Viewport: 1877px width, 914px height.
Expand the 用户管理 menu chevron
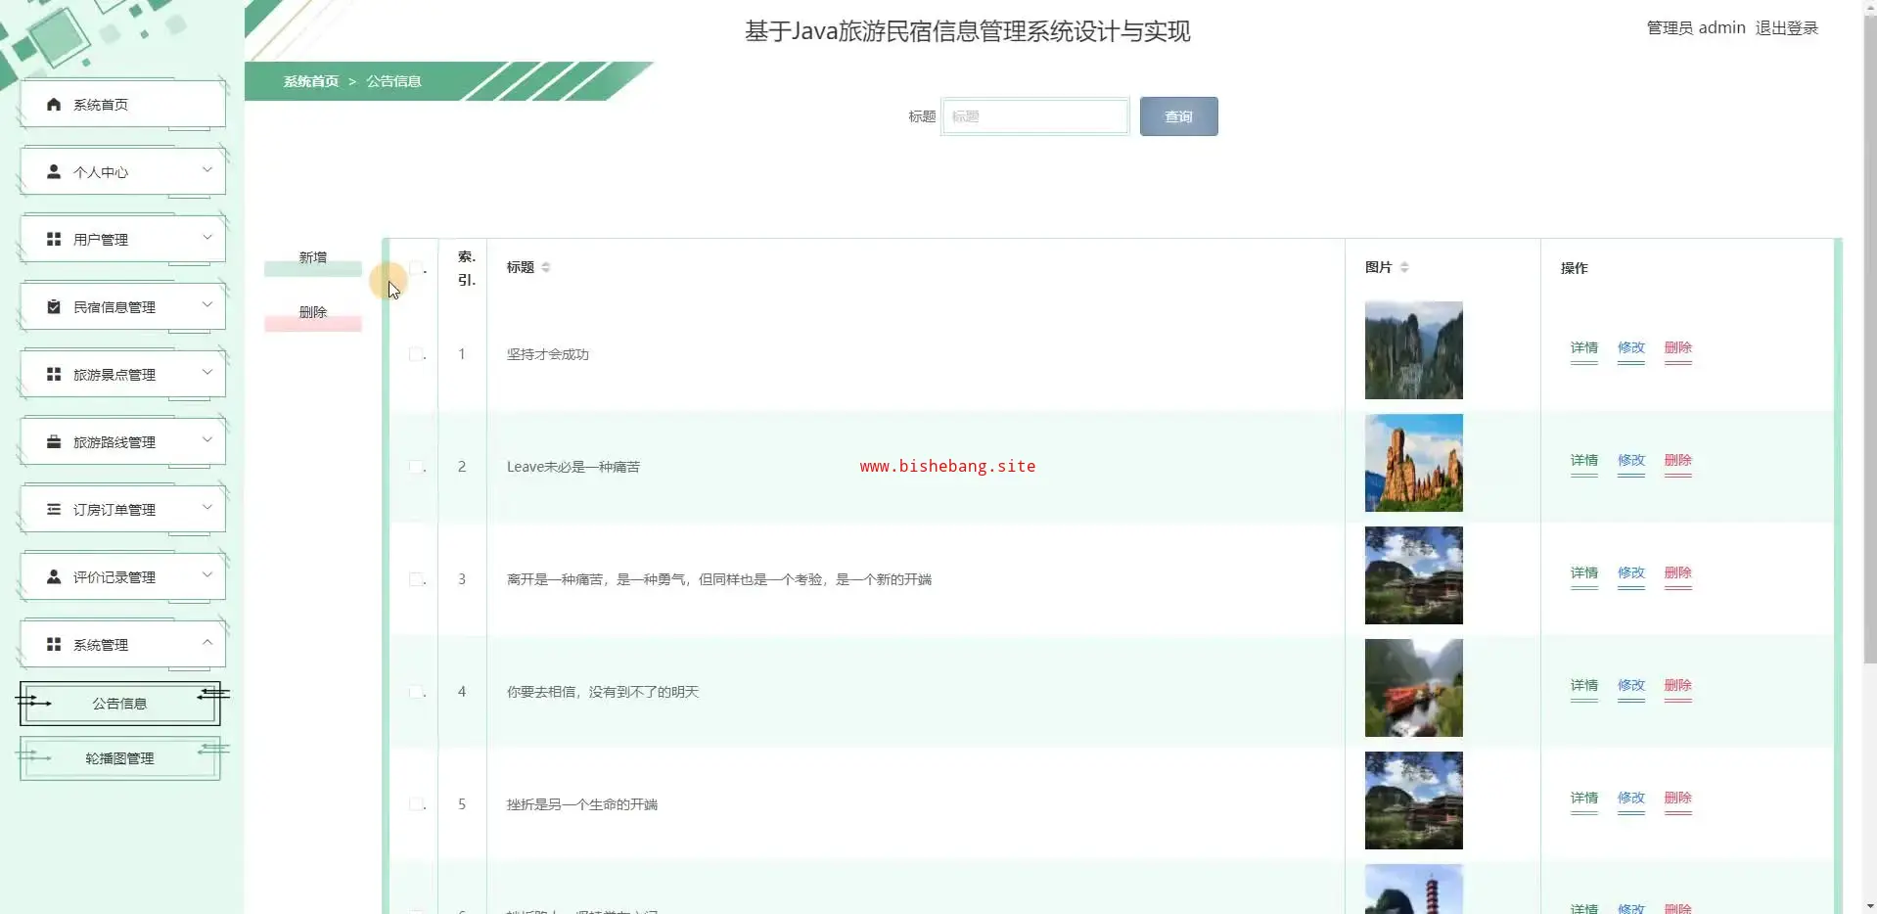coord(207,238)
